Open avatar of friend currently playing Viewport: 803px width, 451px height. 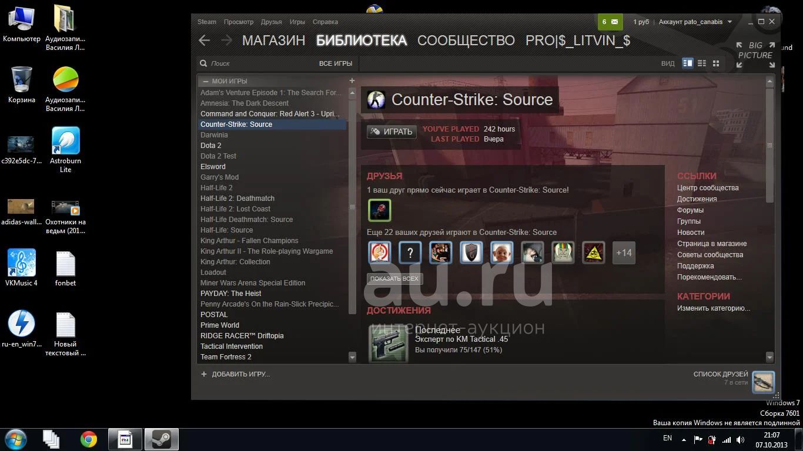(379, 210)
